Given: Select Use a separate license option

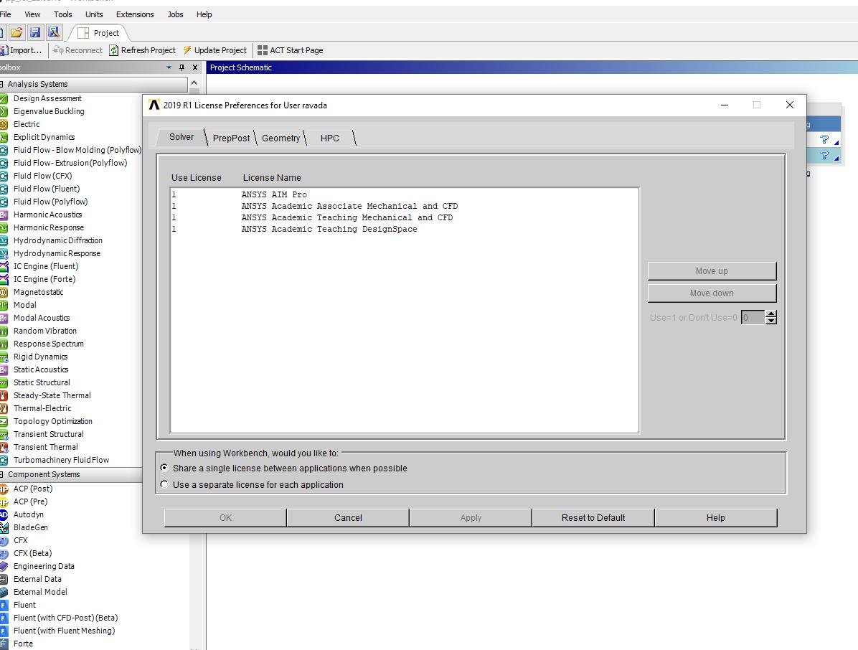Looking at the screenshot, I should (x=164, y=485).
